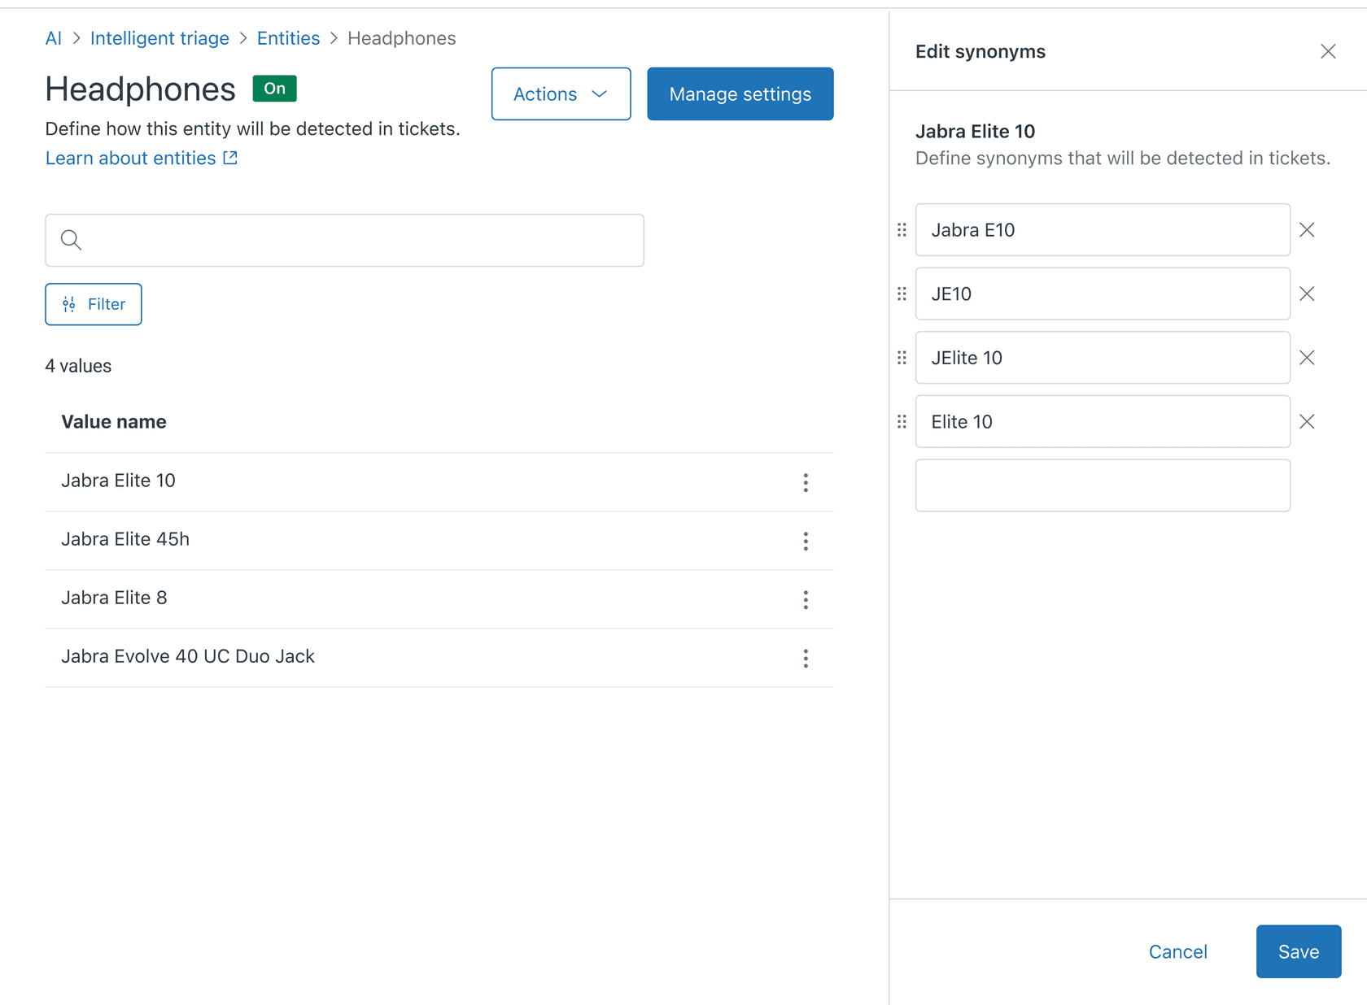Cancel editing synonyms
The width and height of the screenshot is (1367, 1005).
(1177, 951)
